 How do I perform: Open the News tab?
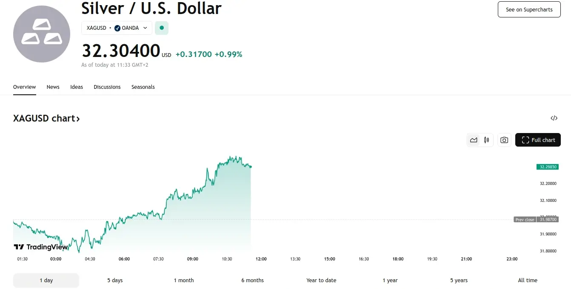[53, 87]
